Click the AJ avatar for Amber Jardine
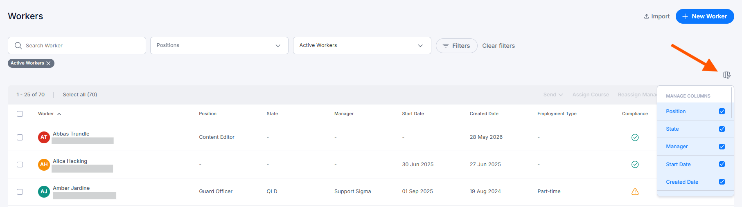Viewport: 742px width, 207px height. 44,191
